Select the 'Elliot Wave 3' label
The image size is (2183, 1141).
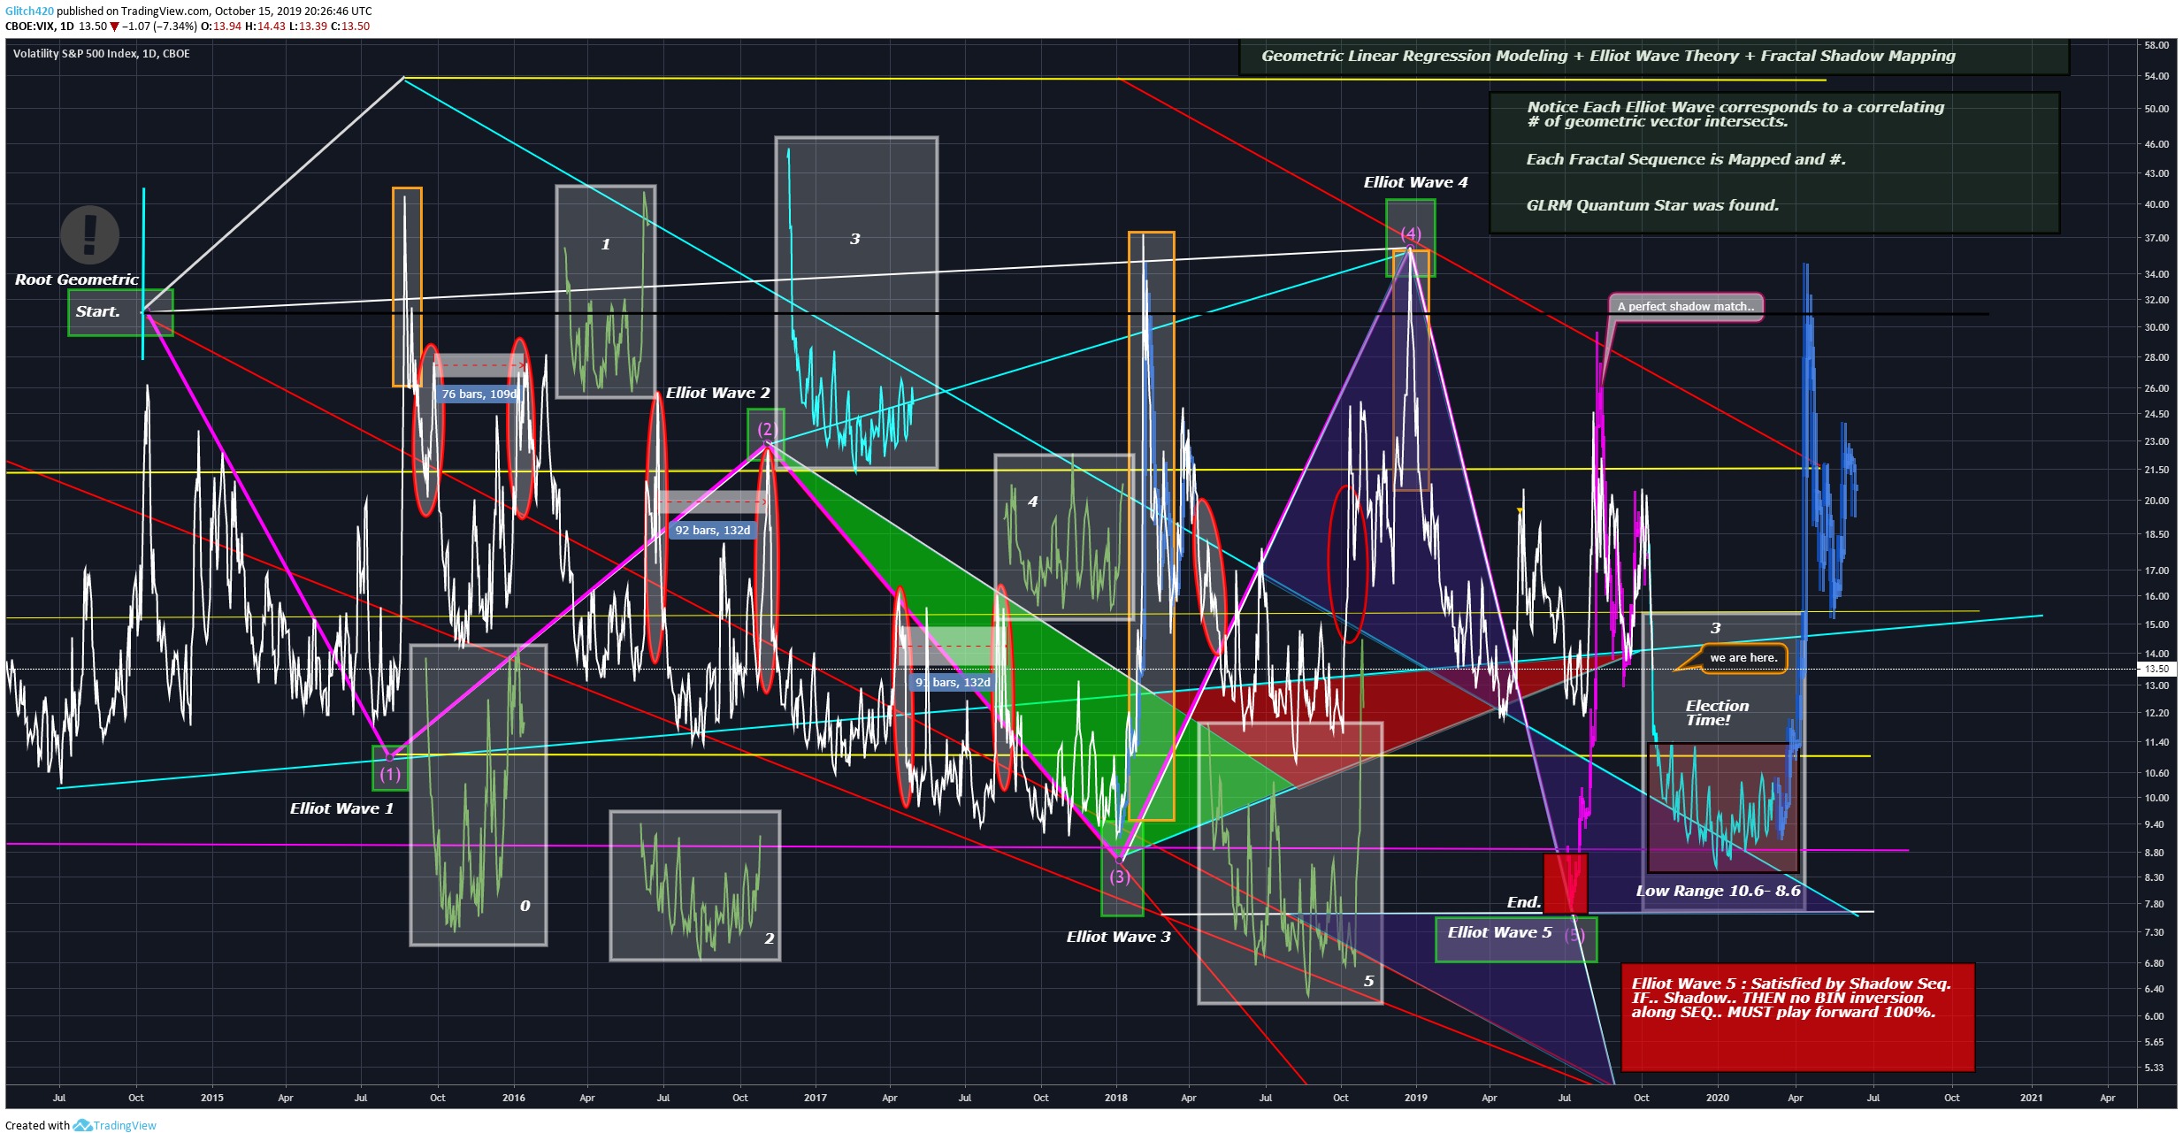[1118, 937]
